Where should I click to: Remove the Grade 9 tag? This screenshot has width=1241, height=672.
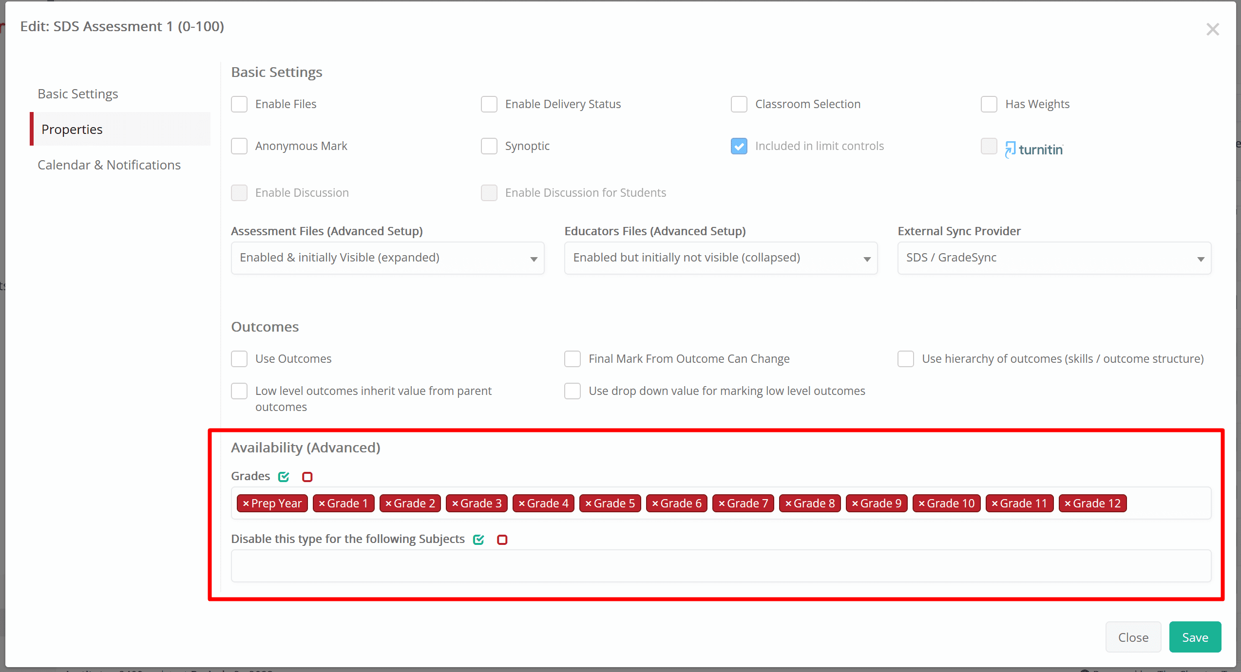(855, 504)
